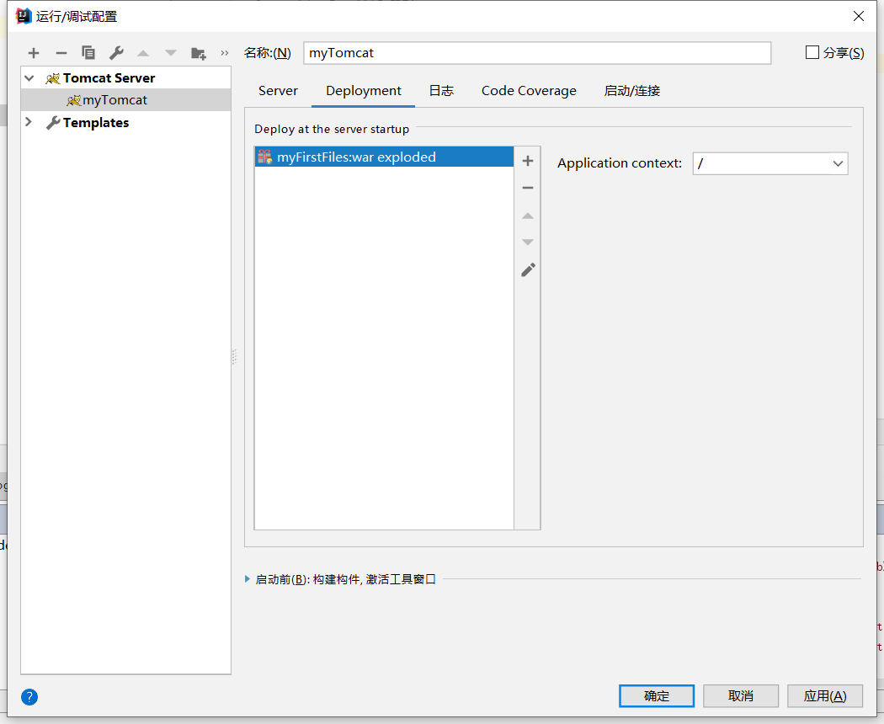Open the 日志 logs tab

coord(441,91)
